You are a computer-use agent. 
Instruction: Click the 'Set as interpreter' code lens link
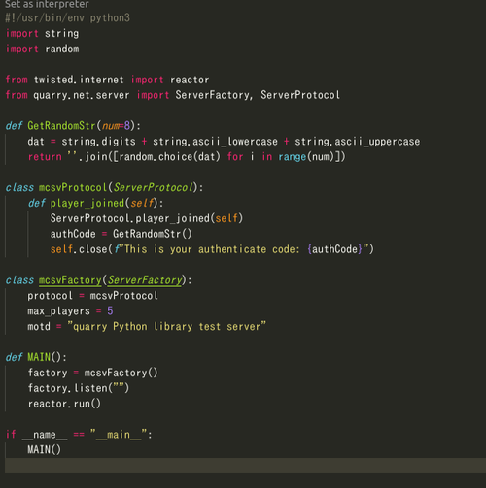pyautogui.click(x=47, y=4)
